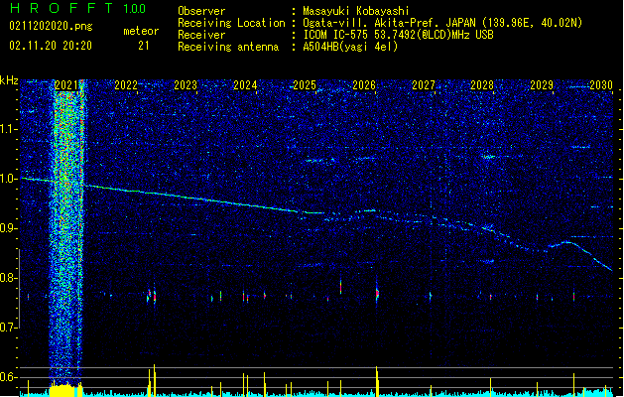
Task: Click the 0.7 frequency axis label
Action: (x=9, y=328)
